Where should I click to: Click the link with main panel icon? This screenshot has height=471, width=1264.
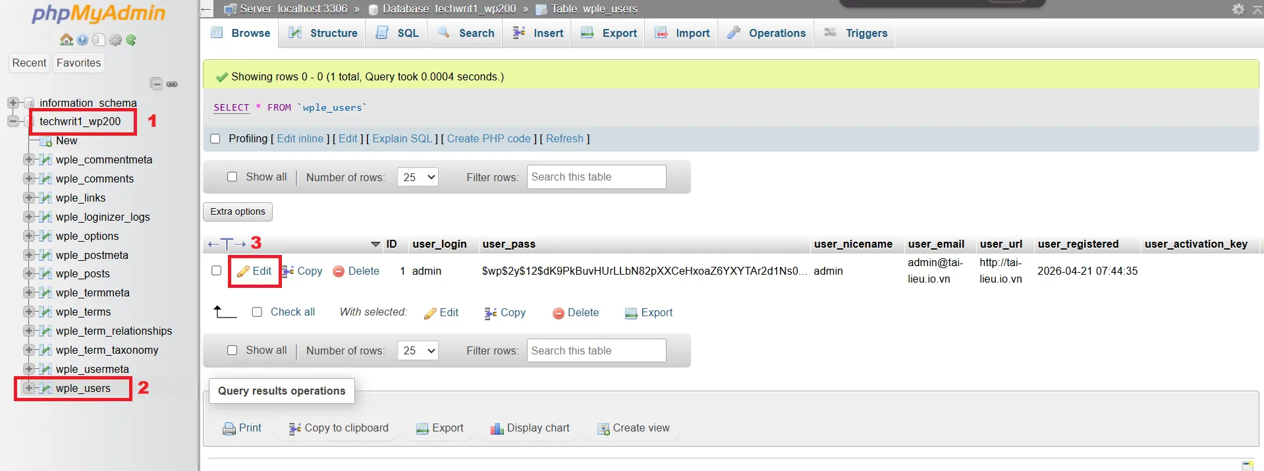pyautogui.click(x=172, y=84)
